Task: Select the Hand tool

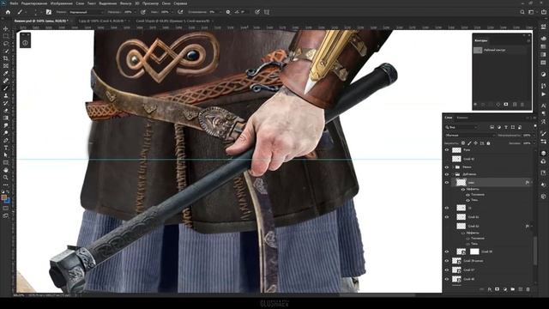Action: point(6,170)
